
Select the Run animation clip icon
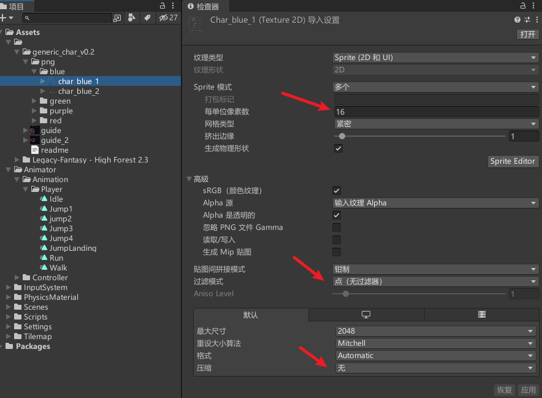tap(44, 258)
